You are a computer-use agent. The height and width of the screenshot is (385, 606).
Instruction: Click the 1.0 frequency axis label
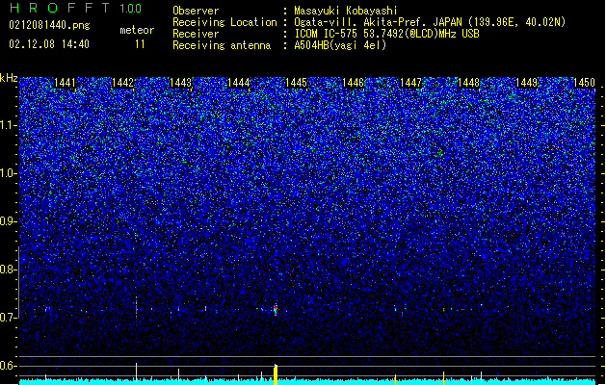pos(8,173)
